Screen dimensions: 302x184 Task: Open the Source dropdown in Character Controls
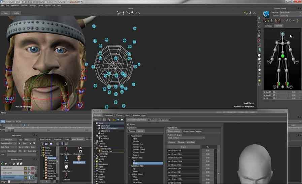point(290,15)
